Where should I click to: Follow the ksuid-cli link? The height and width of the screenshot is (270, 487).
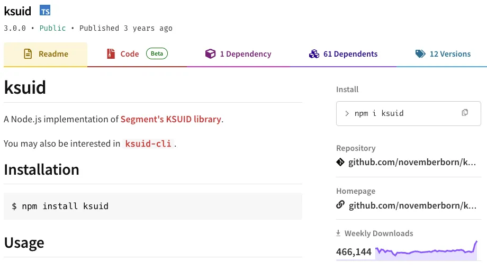click(x=148, y=143)
